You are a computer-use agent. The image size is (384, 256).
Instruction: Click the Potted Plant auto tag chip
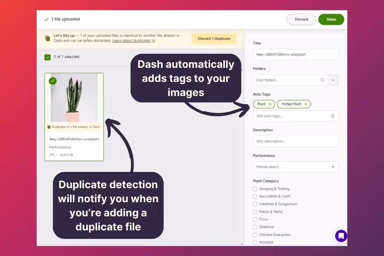[294, 104]
